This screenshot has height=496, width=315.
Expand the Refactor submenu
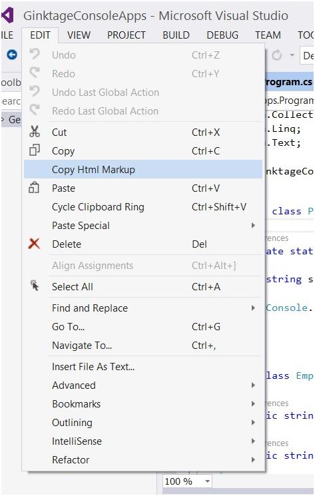143,460
